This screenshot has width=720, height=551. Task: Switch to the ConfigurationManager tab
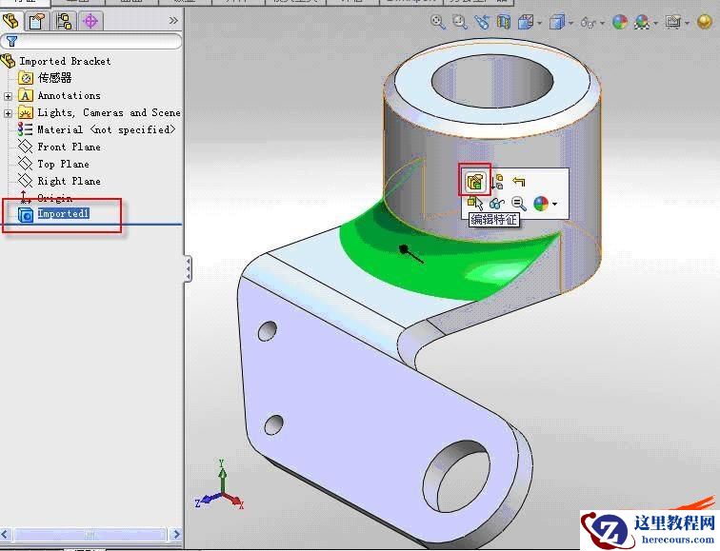point(64,21)
